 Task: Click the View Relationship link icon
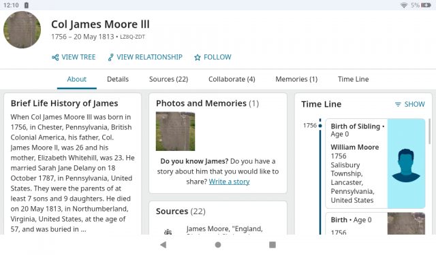(x=110, y=57)
